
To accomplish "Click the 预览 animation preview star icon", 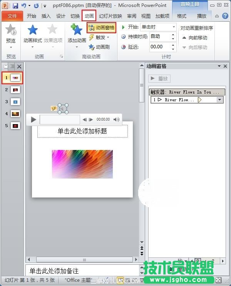I will tap(11, 30).
